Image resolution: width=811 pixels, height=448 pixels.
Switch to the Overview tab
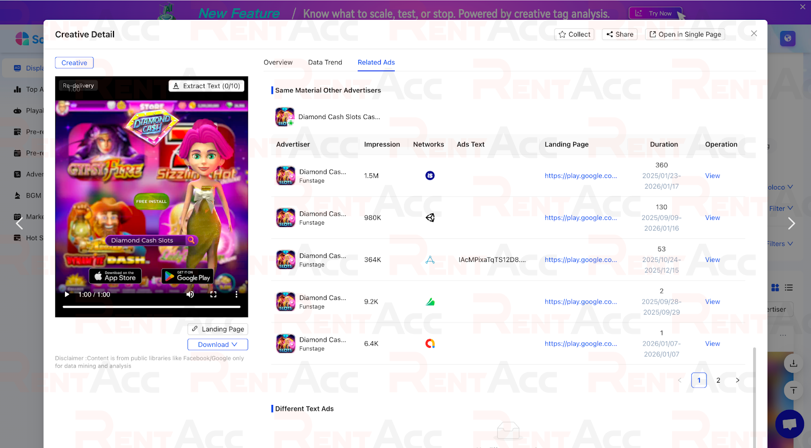[278, 62]
